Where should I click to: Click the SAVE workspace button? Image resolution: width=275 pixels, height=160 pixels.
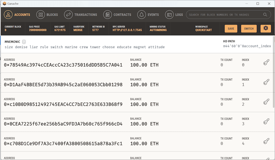point(231,28)
